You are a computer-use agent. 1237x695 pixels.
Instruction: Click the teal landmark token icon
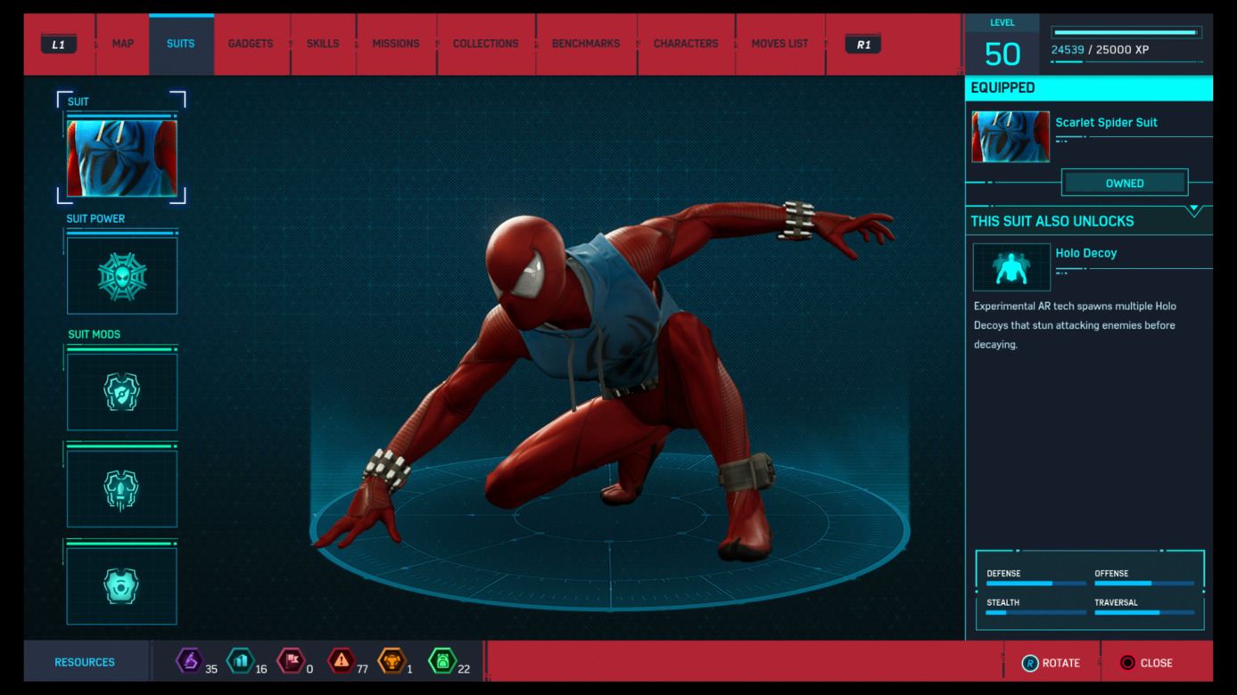click(x=240, y=661)
